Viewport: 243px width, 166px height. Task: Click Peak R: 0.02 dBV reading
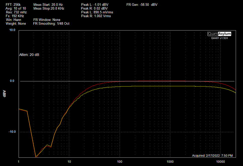pos(94,8)
